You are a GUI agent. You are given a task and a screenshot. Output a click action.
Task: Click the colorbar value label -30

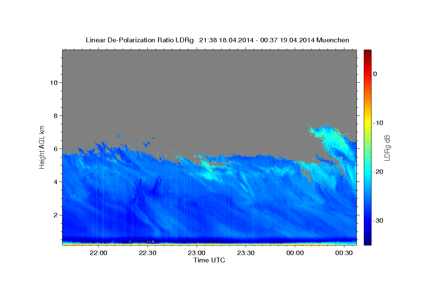(378, 220)
